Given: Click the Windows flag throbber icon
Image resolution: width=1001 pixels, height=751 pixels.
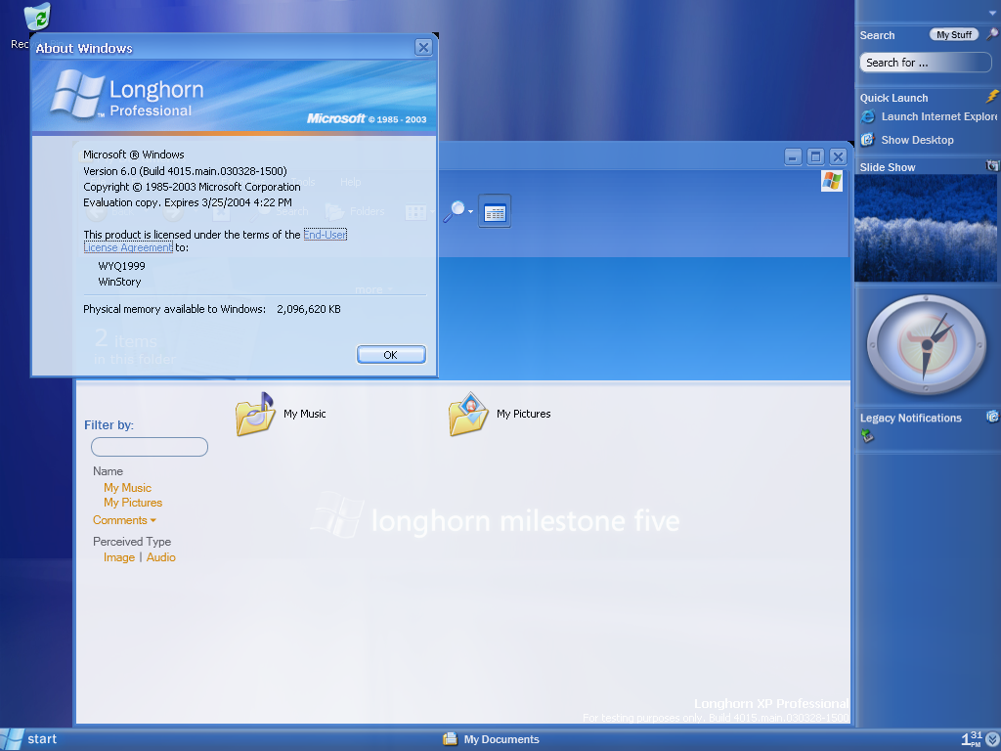Looking at the screenshot, I should pyautogui.click(x=831, y=181).
